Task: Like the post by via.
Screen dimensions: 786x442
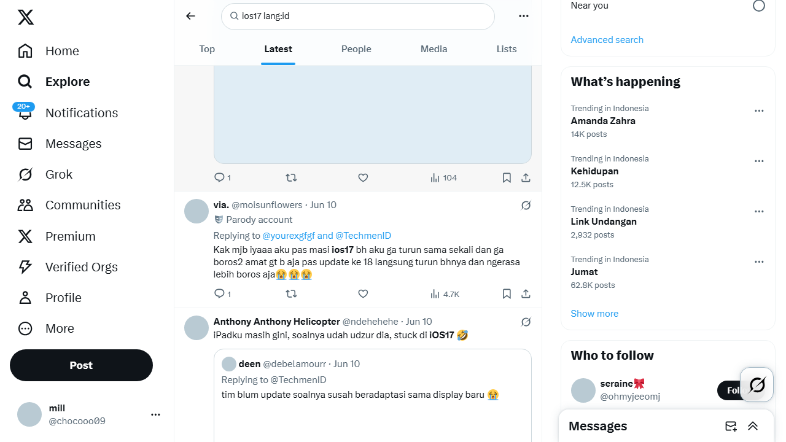Action: [363, 294]
